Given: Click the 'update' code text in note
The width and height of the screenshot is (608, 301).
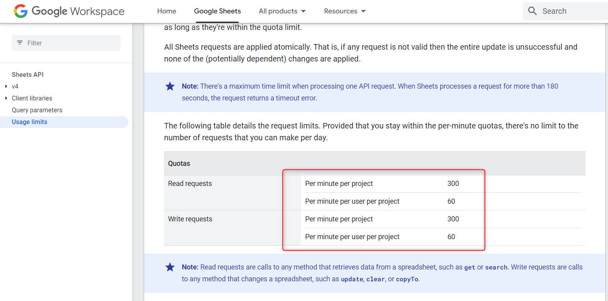Looking at the screenshot, I should [352, 279].
